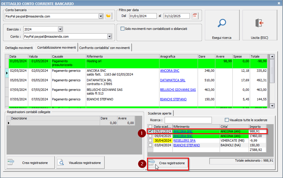Enable Visualizza tutte le scadenze
Screen dimensions: 283x178
[x=227, y=120]
